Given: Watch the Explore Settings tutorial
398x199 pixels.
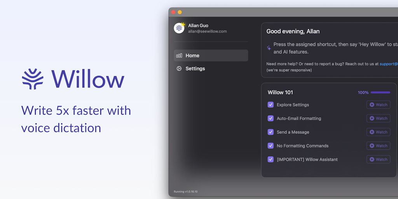Looking at the screenshot, I should click(x=378, y=105).
